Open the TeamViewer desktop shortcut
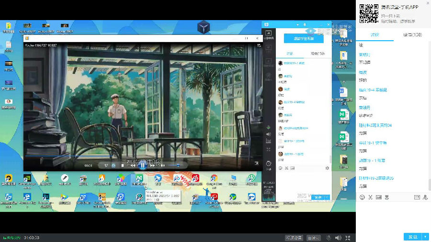 click(251, 198)
